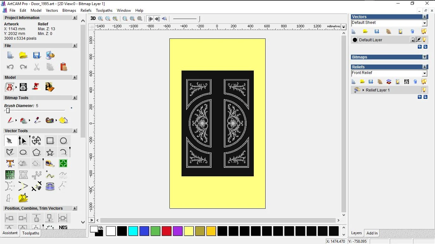Open the Front Relief dropdown
Viewport: 435px width, 244px height.
click(425, 73)
